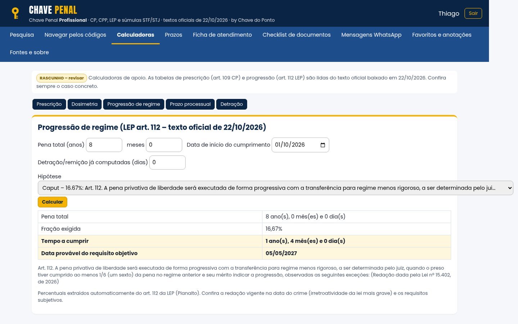Click the golden key logo icon
This screenshot has height=324, width=518.
pyautogui.click(x=15, y=13)
